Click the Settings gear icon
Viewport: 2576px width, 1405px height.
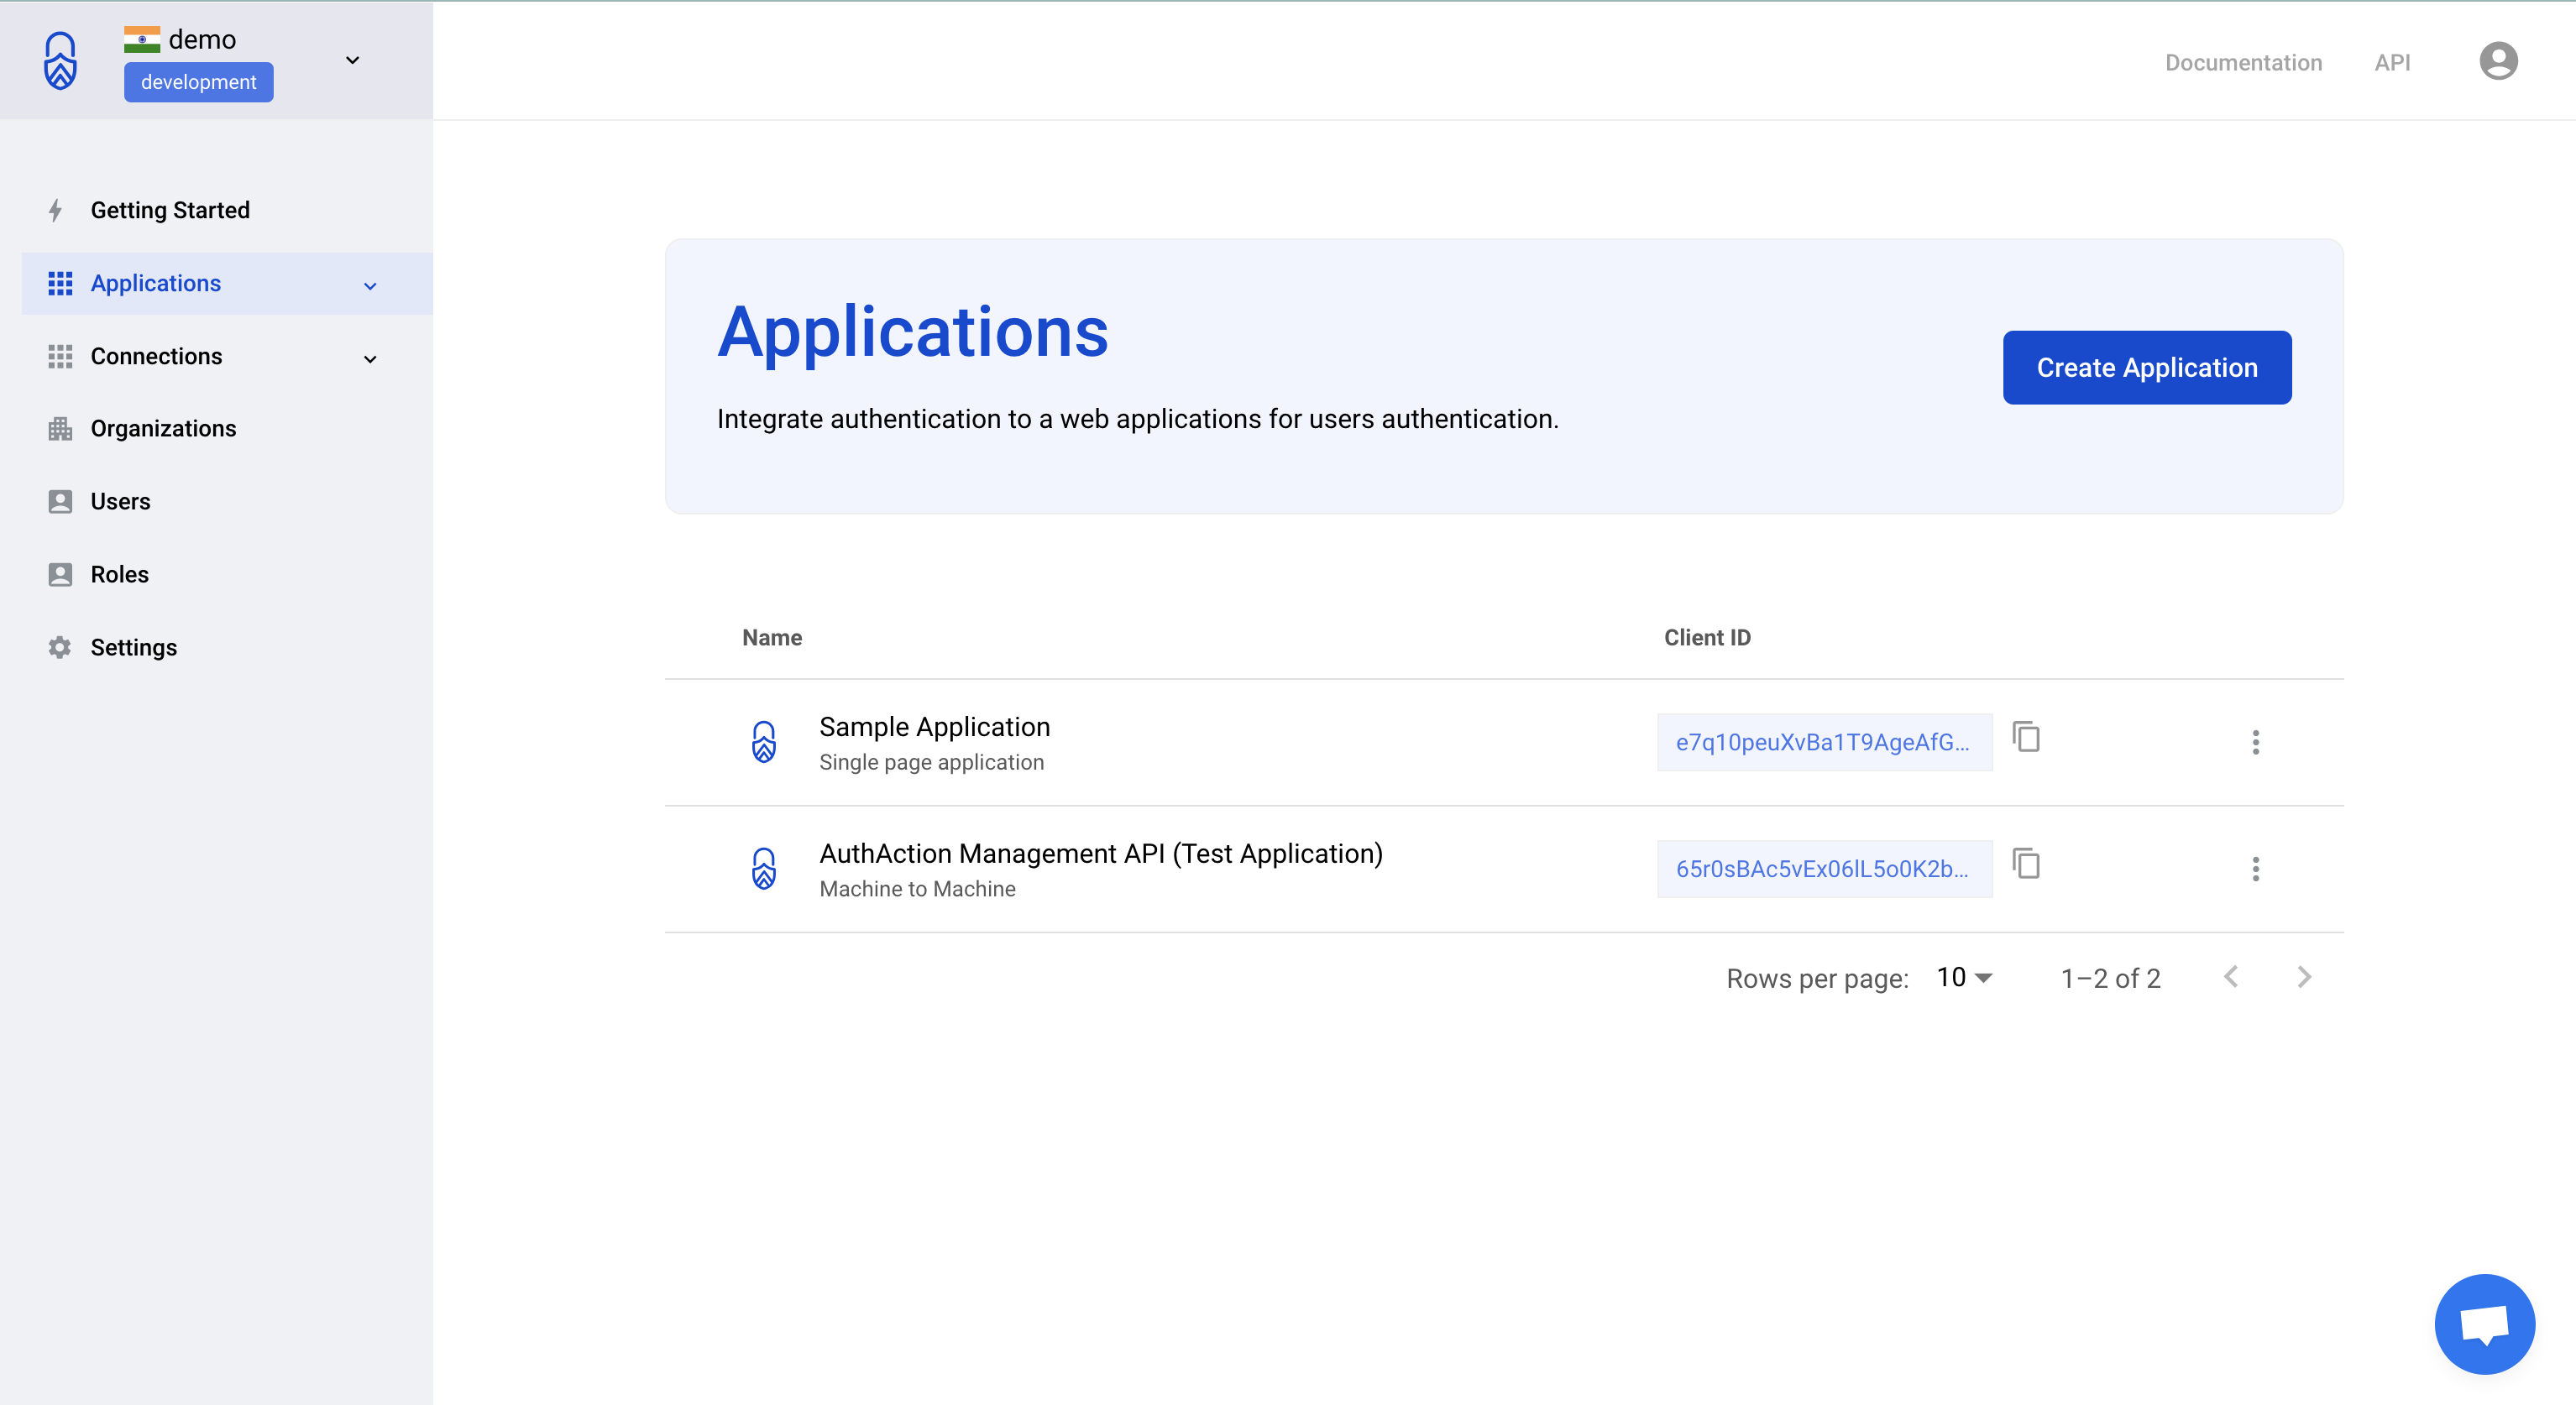click(x=60, y=648)
